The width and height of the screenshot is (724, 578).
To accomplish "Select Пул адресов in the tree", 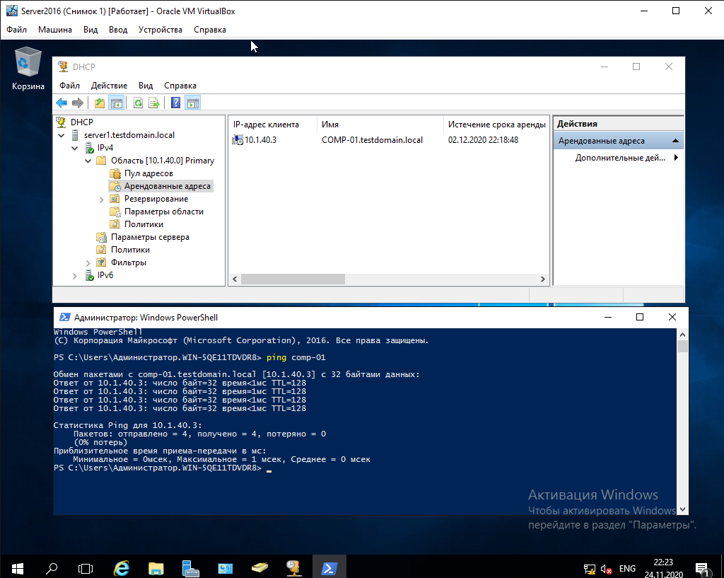I will pyautogui.click(x=148, y=173).
